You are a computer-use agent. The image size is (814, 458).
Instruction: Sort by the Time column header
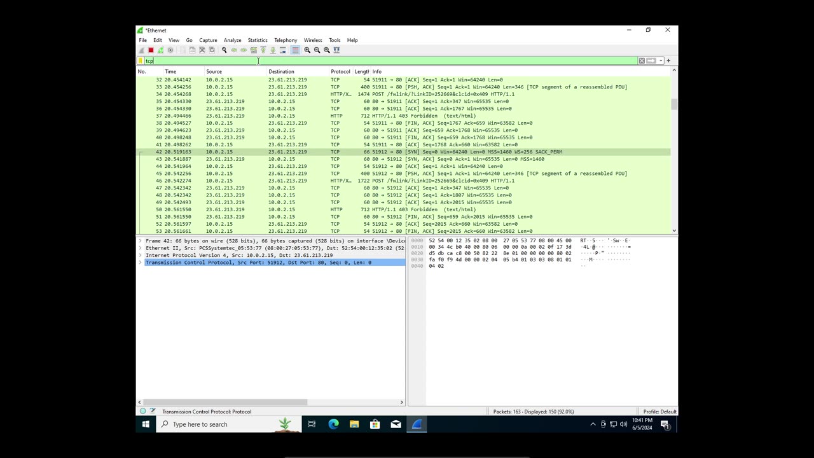(183, 72)
